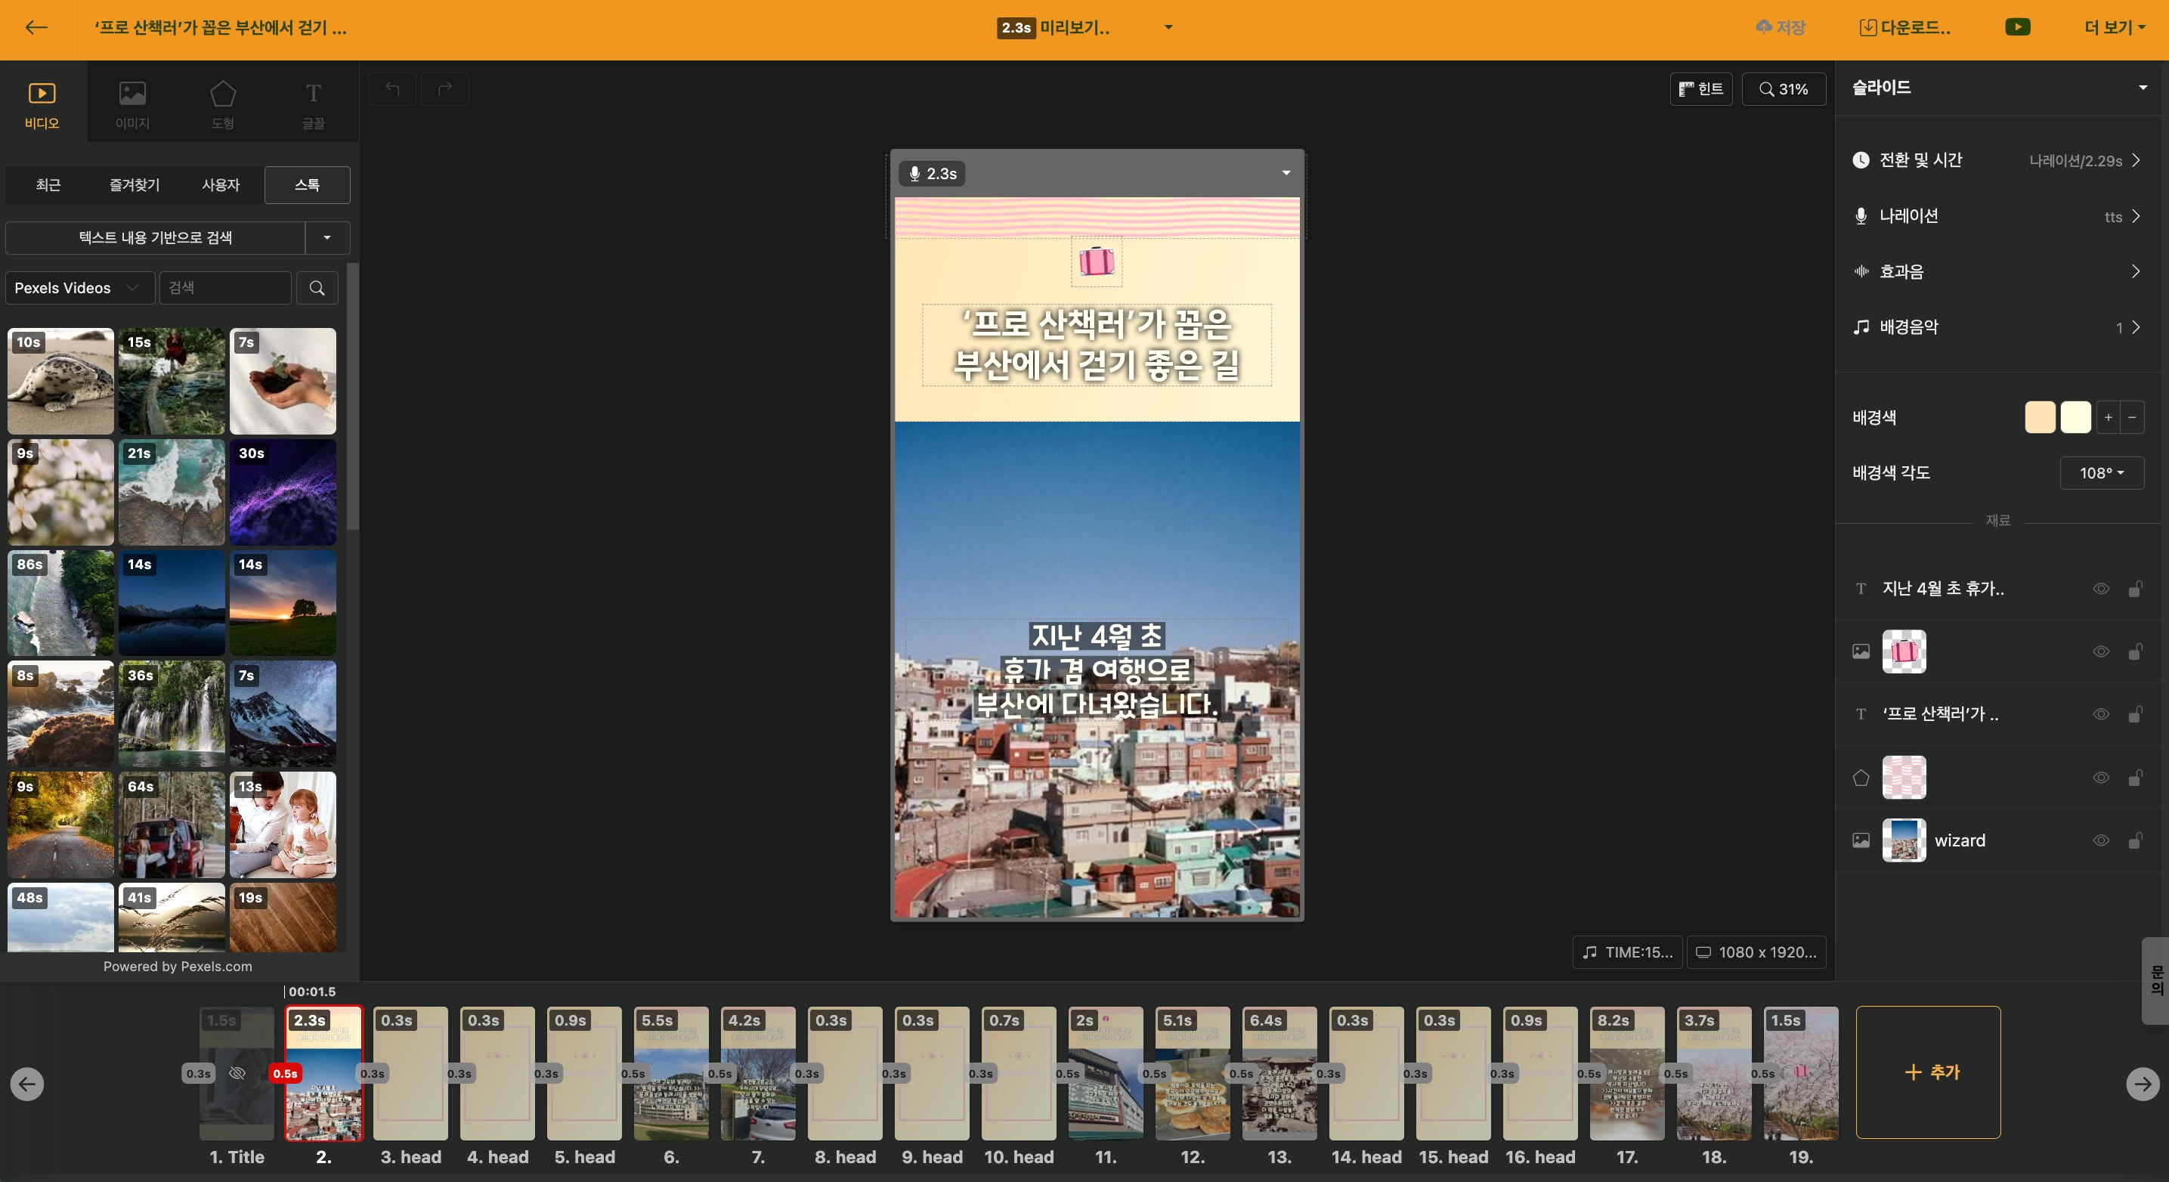Hide the wizard image layer

point(2100,840)
